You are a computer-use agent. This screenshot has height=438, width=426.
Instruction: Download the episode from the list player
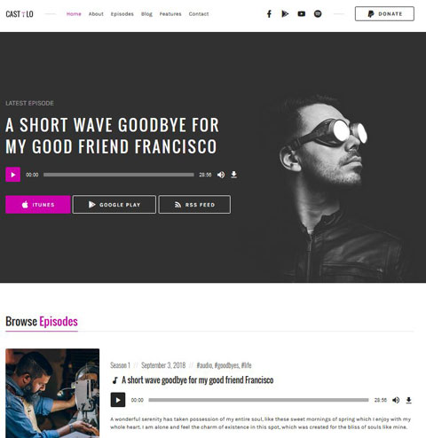pyautogui.click(x=408, y=400)
